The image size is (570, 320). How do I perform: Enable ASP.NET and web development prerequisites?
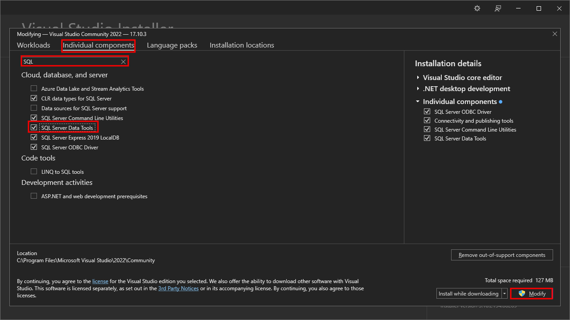coord(34,196)
